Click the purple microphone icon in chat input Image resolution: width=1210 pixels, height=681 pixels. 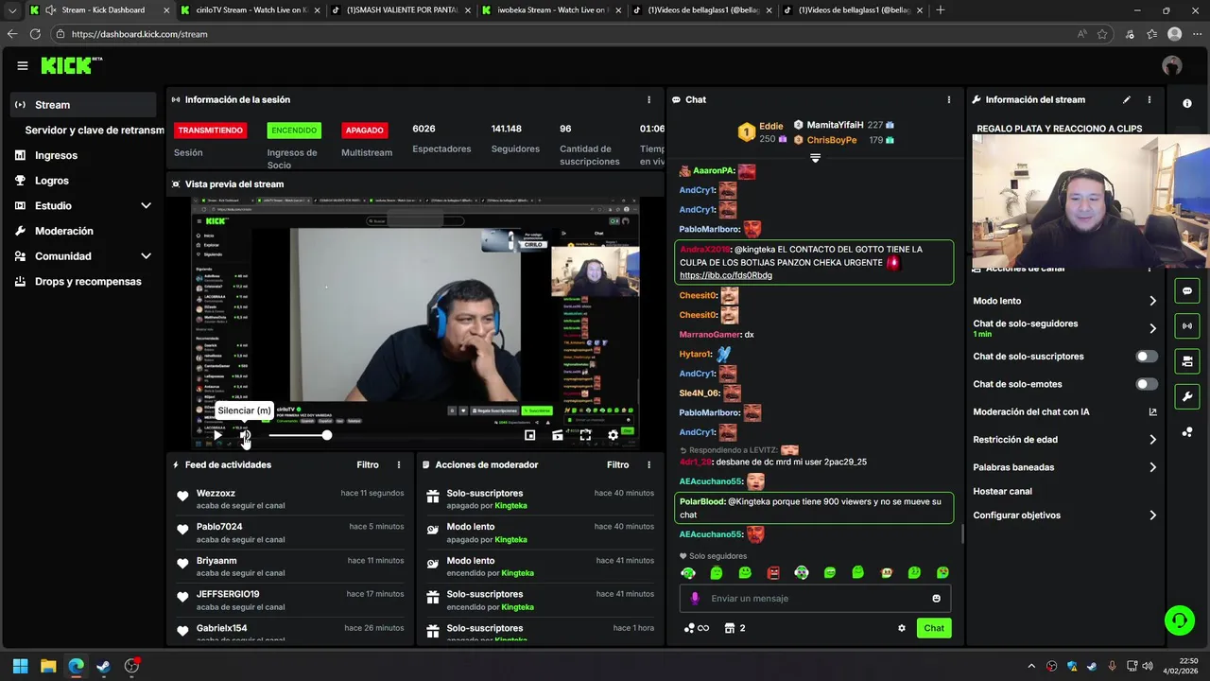point(695,598)
